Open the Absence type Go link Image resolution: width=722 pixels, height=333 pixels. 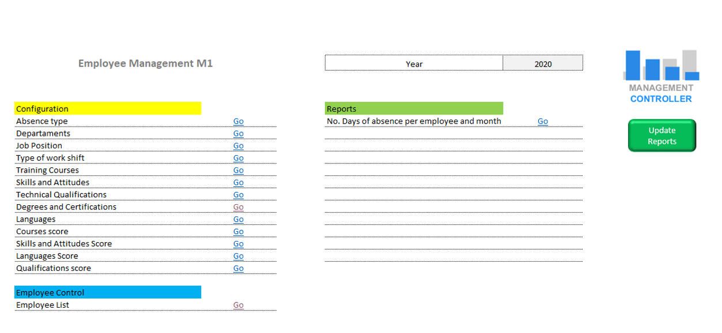coord(238,121)
